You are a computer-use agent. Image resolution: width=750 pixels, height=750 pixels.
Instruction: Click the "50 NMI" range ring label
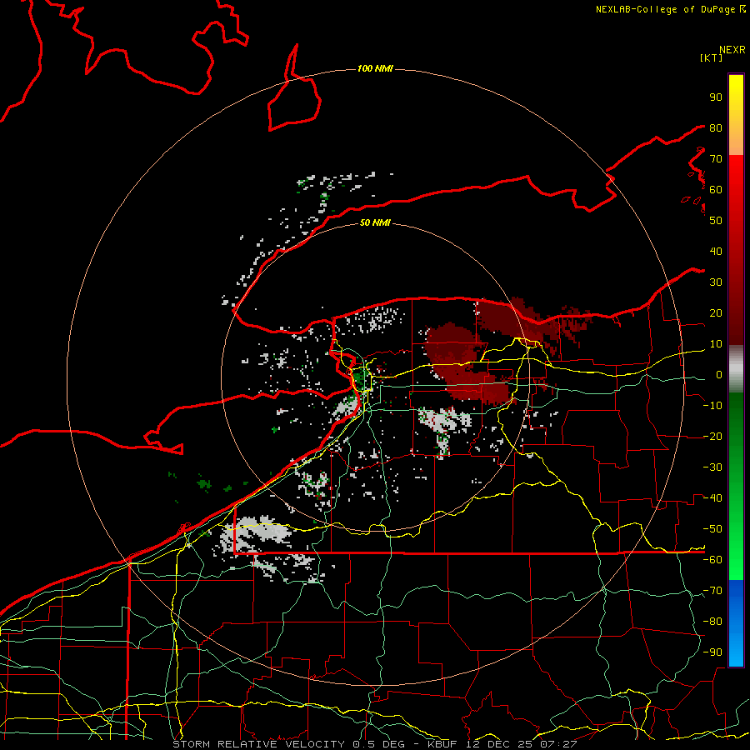pyautogui.click(x=375, y=222)
